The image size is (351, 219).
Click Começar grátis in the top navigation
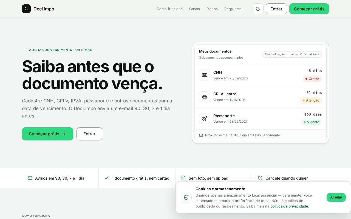pyautogui.click(x=309, y=9)
